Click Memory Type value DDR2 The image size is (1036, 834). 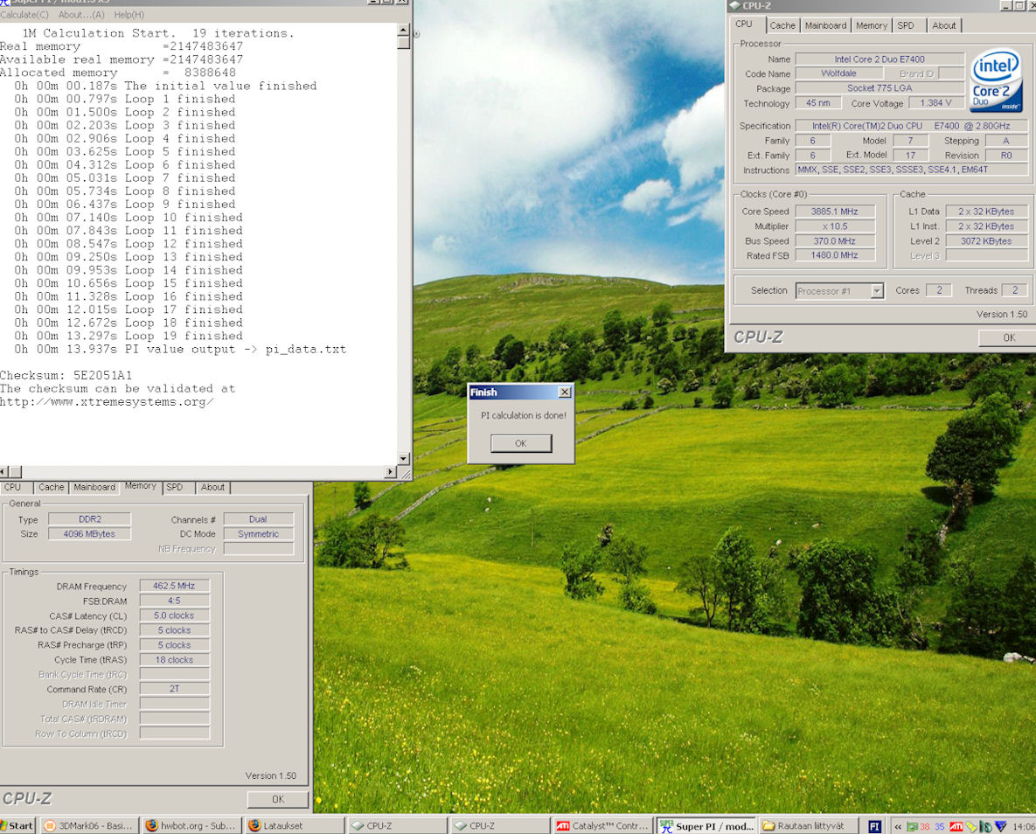pos(89,518)
